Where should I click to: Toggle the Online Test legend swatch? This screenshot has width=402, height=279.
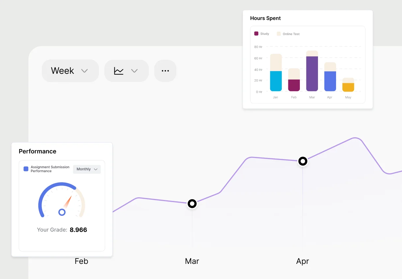pos(279,34)
